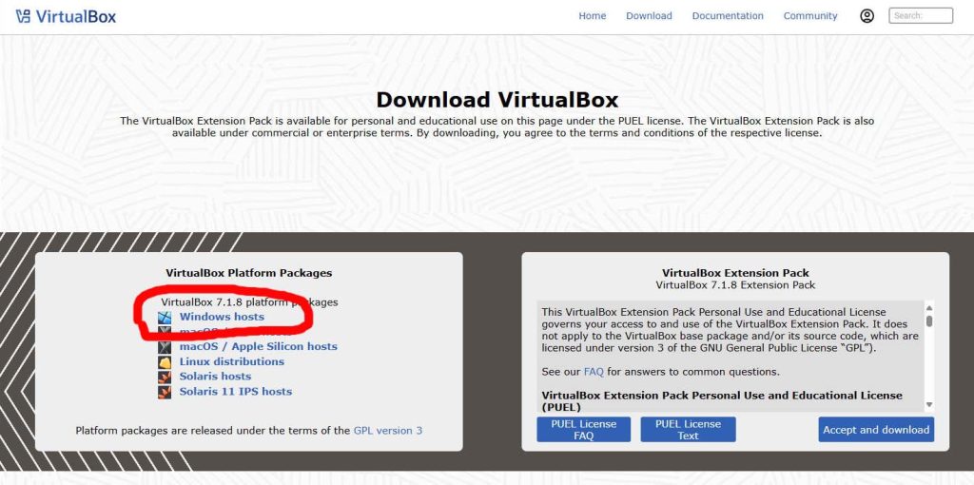Focus the Search input field

pos(921,15)
